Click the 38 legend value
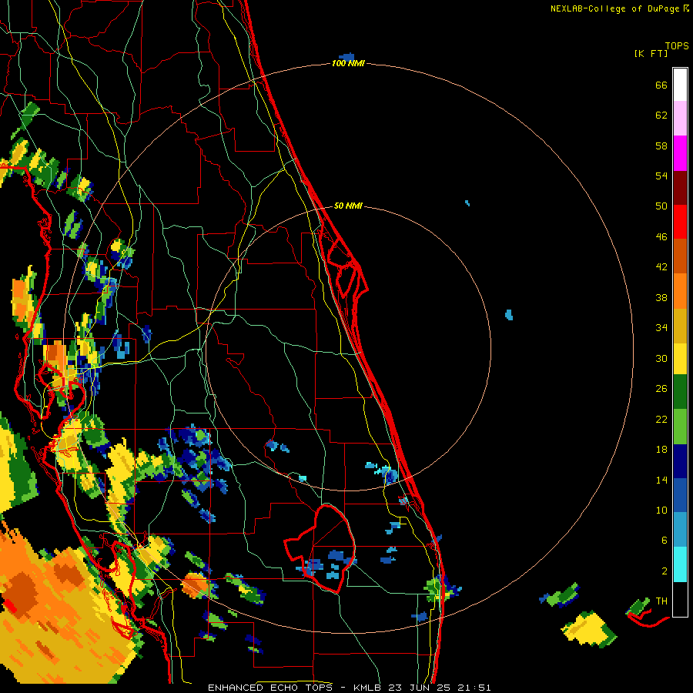This screenshot has height=693, width=693. [x=661, y=298]
